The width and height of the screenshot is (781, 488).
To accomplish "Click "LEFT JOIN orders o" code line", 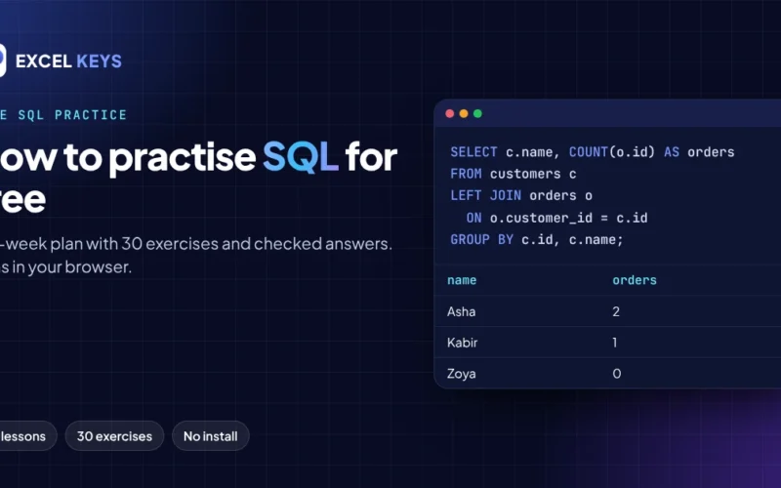I will coord(521,196).
